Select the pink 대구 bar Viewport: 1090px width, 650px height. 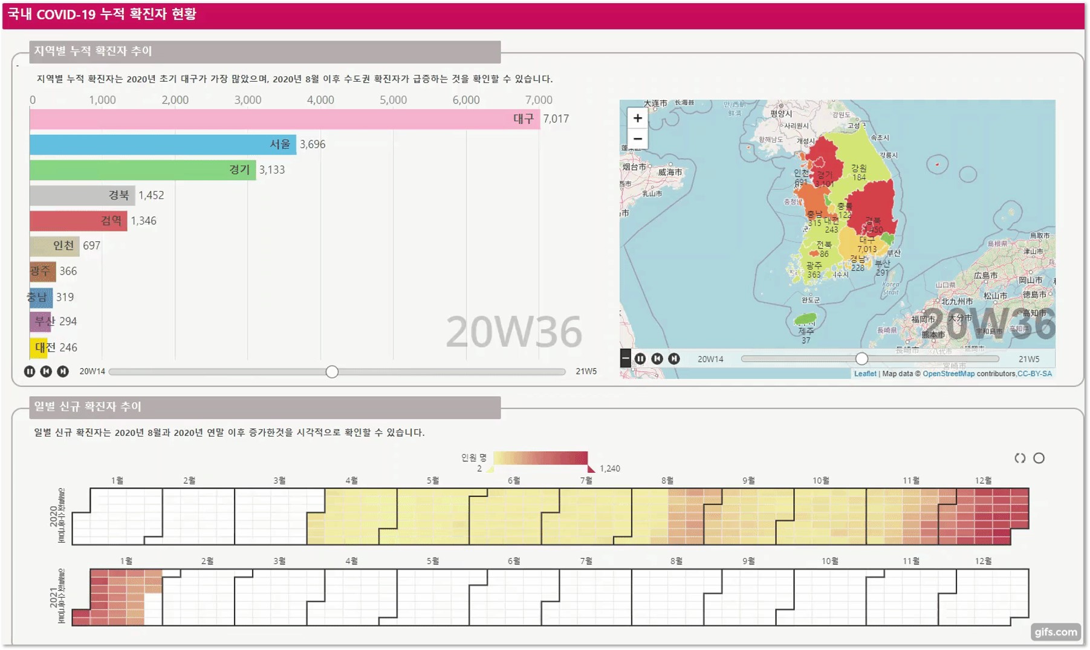pos(272,119)
